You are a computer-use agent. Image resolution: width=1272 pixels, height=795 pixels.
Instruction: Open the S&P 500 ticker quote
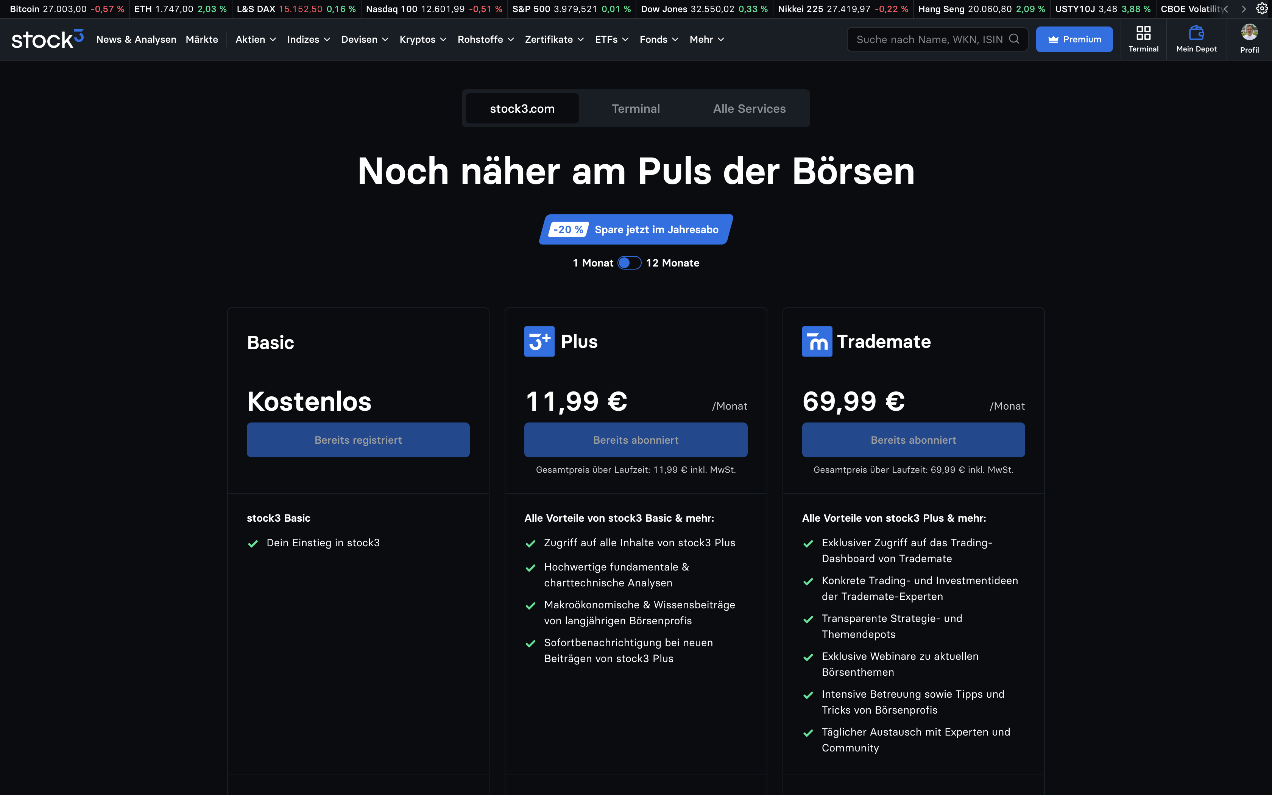(571, 9)
